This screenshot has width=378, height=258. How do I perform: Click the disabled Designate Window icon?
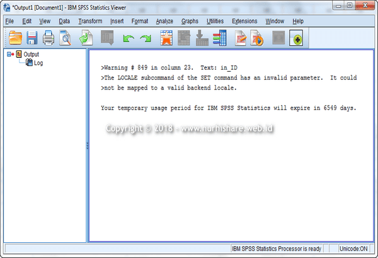coord(278,38)
